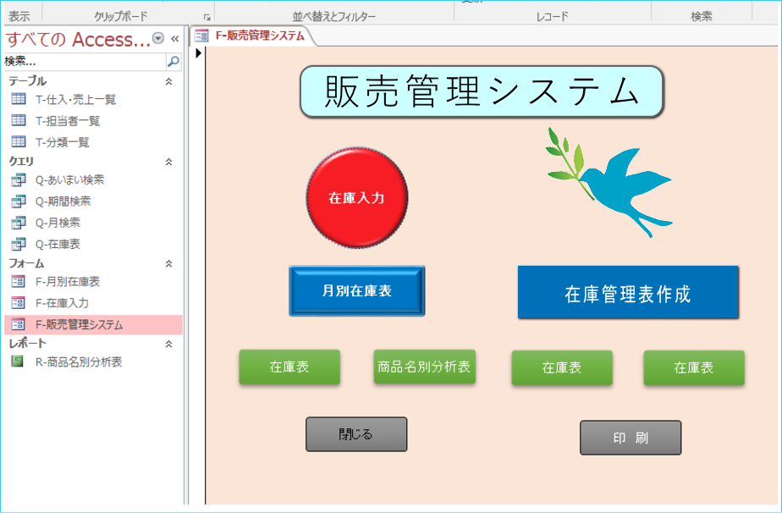This screenshot has width=782, height=513.
Task: Collapse the テーブル group
Action: [x=168, y=81]
